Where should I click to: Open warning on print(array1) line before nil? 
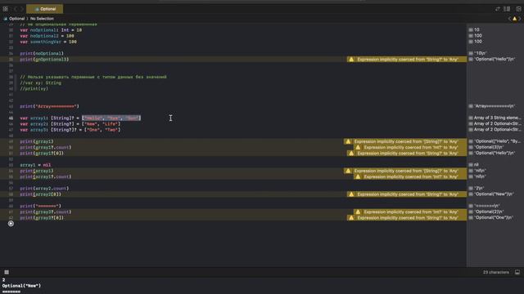(405, 141)
